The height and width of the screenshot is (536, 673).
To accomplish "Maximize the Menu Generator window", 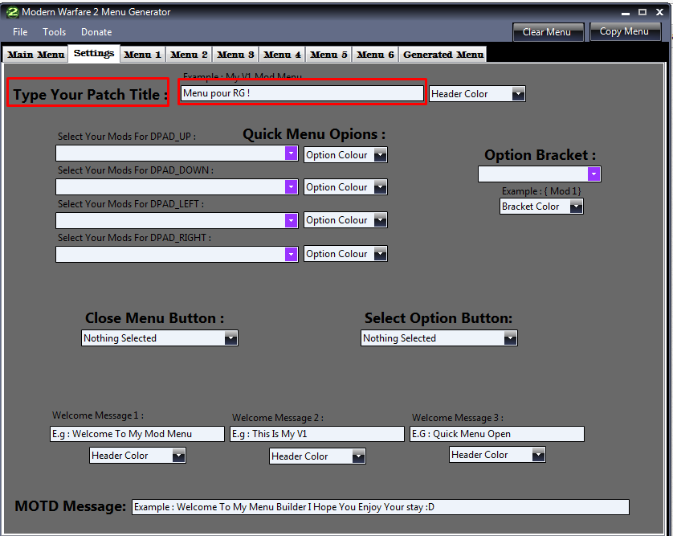I will tap(642, 12).
